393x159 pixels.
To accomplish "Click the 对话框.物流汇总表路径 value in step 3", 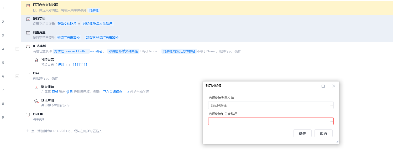I will click(102, 37).
